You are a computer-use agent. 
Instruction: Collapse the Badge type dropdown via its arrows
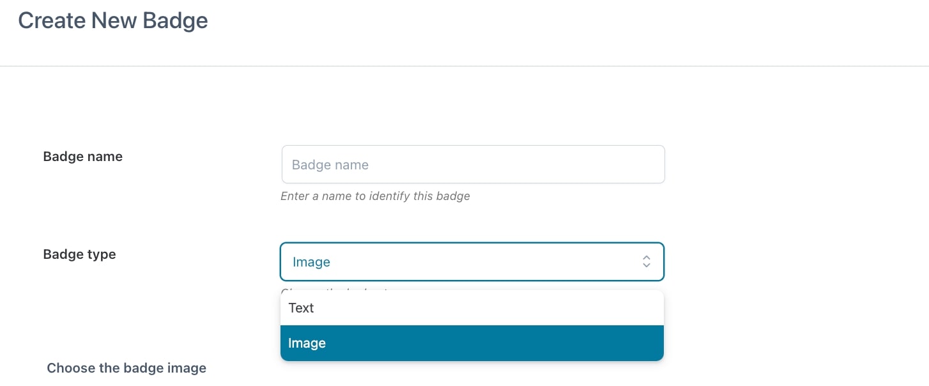click(647, 261)
